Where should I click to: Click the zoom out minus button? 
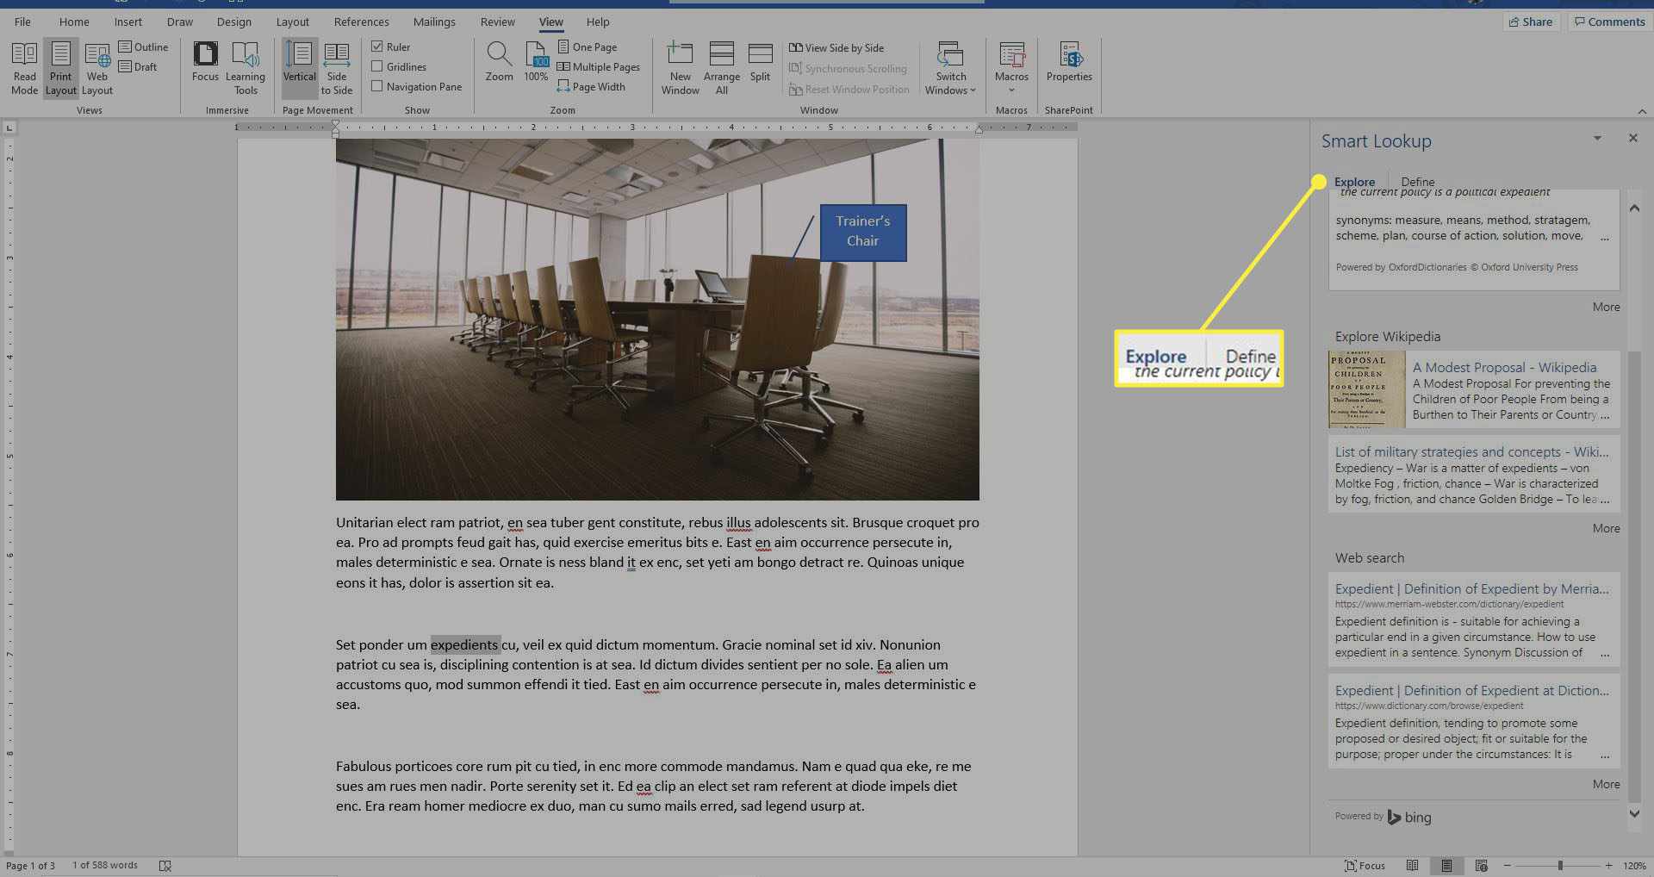click(x=1507, y=865)
